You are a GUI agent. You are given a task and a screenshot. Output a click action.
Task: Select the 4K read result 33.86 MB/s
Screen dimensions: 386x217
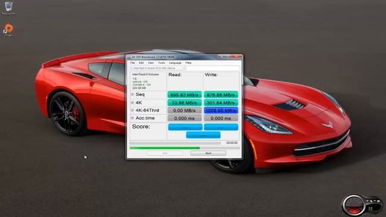tap(185, 102)
